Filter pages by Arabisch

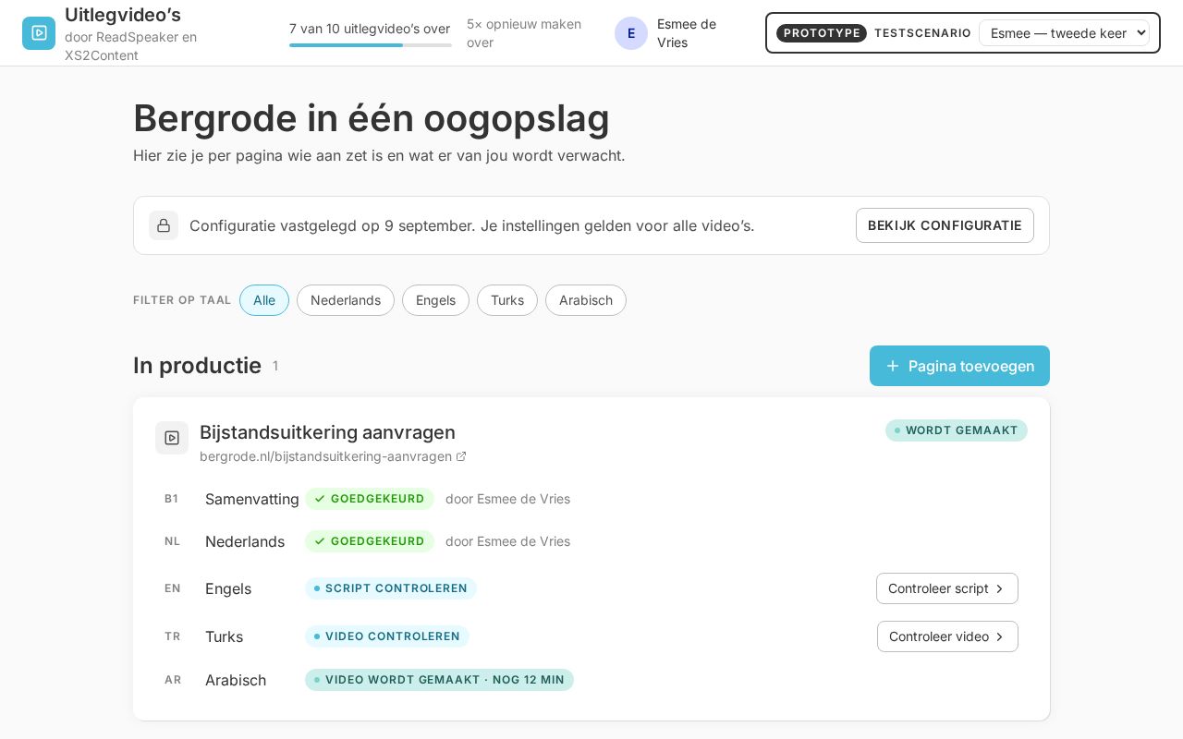[x=586, y=300]
